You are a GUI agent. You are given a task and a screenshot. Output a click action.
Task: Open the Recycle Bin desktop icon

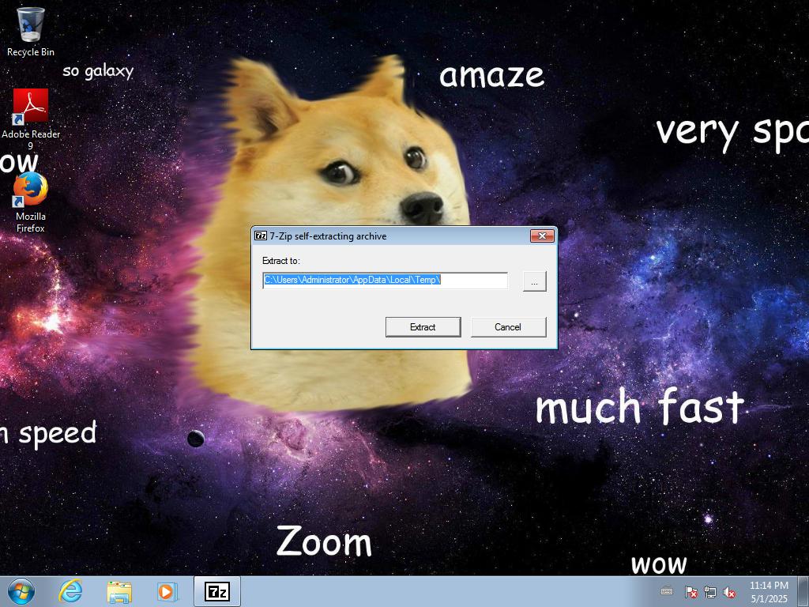pyautogui.click(x=31, y=31)
